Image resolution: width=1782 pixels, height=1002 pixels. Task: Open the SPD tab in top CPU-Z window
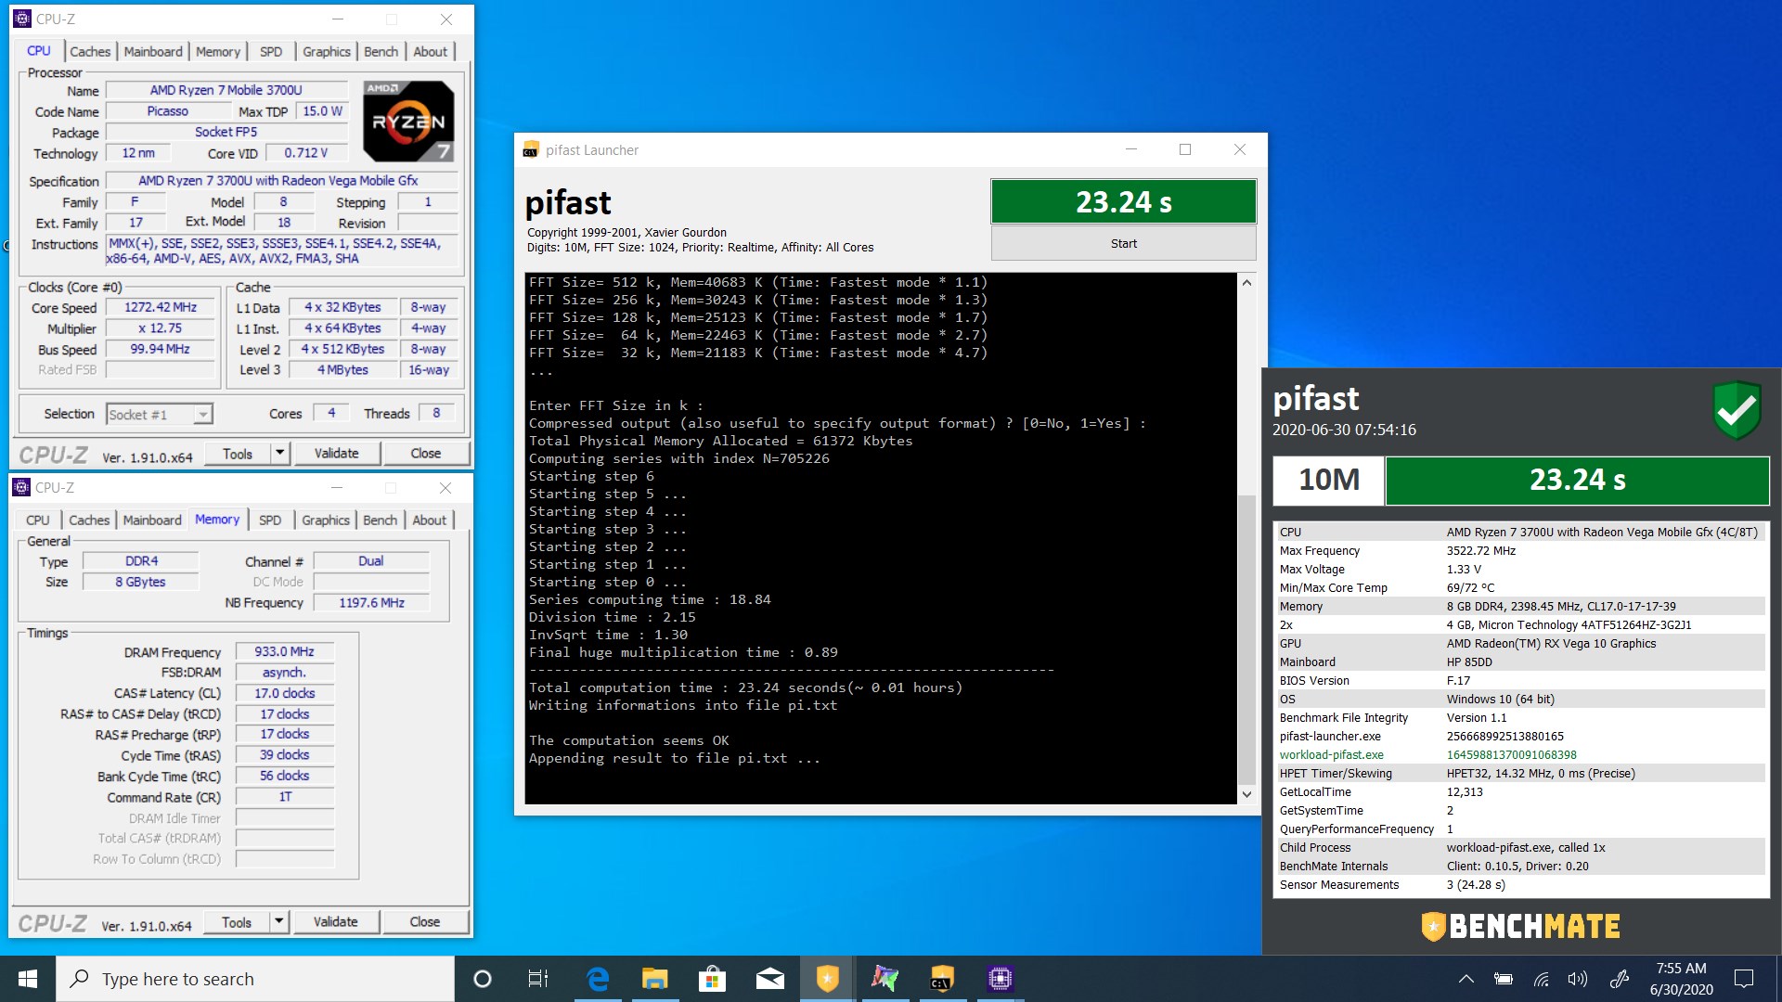point(271,52)
